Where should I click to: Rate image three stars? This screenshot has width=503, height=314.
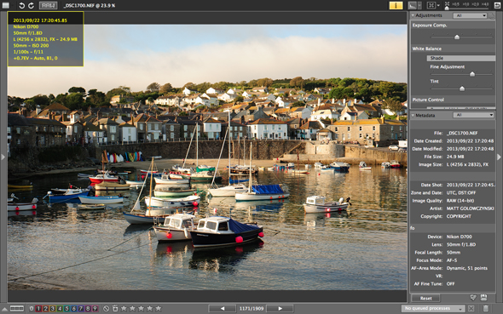tap(142, 309)
